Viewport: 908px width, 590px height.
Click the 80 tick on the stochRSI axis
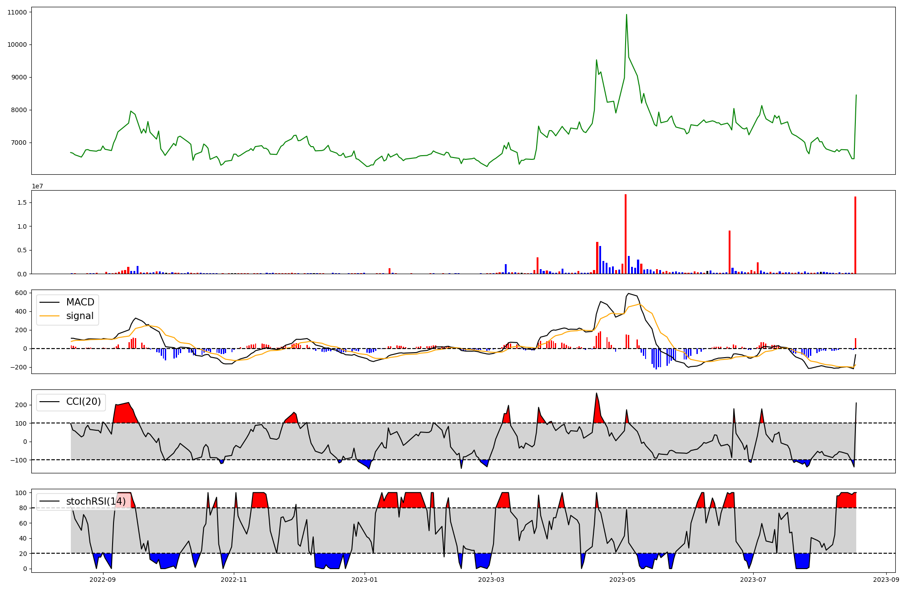23,508
